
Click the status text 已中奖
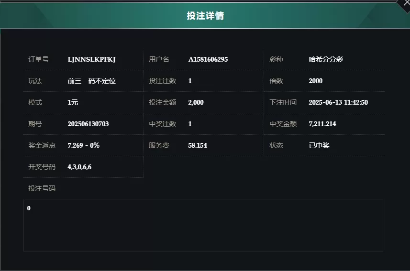tap(319, 145)
